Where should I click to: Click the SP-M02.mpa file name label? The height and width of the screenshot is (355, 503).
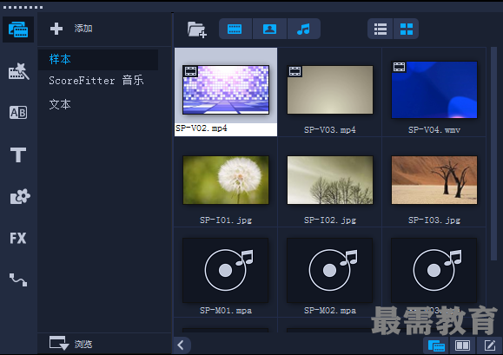click(330, 311)
